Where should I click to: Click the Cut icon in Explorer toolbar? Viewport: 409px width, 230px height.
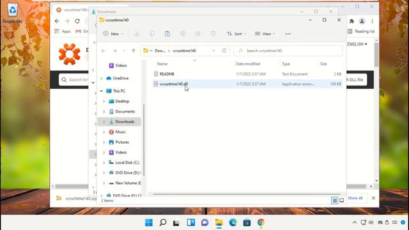coord(136,34)
